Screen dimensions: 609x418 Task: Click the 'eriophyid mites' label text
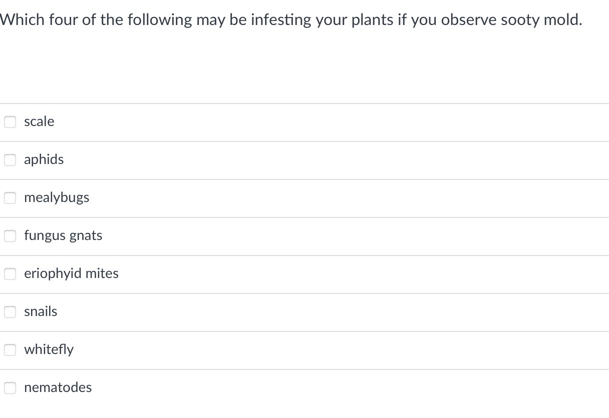(71, 273)
